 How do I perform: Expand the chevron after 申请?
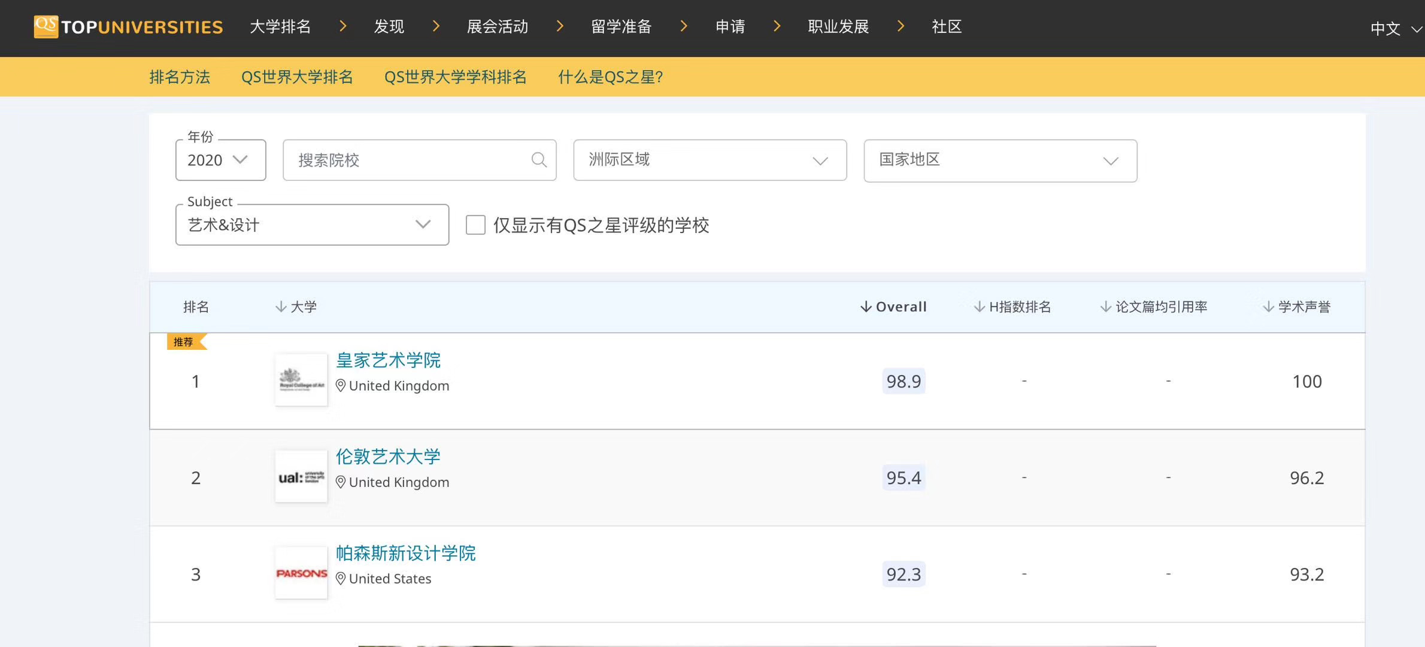pyautogui.click(x=777, y=26)
